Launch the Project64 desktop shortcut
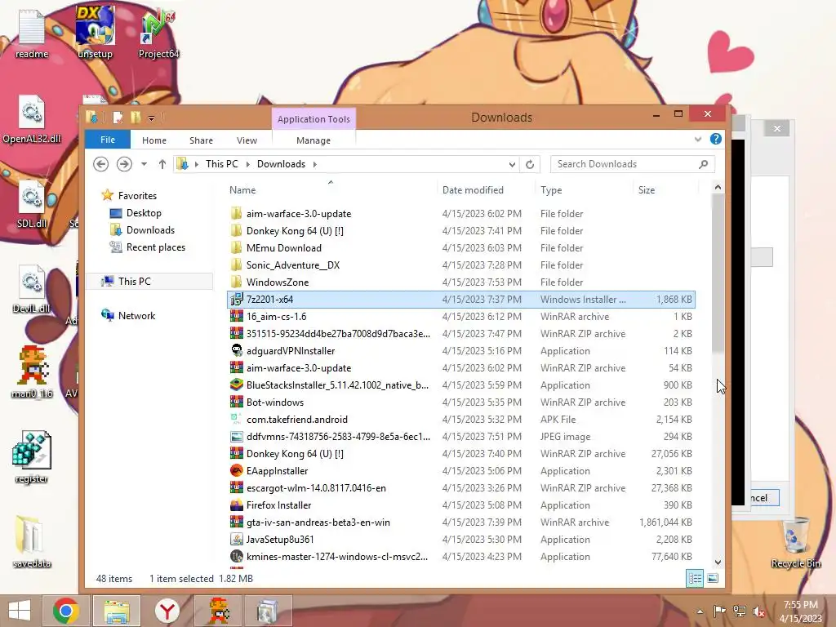 [x=158, y=33]
